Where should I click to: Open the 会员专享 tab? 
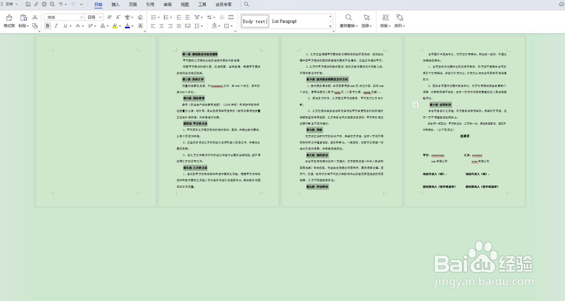(x=224, y=4)
